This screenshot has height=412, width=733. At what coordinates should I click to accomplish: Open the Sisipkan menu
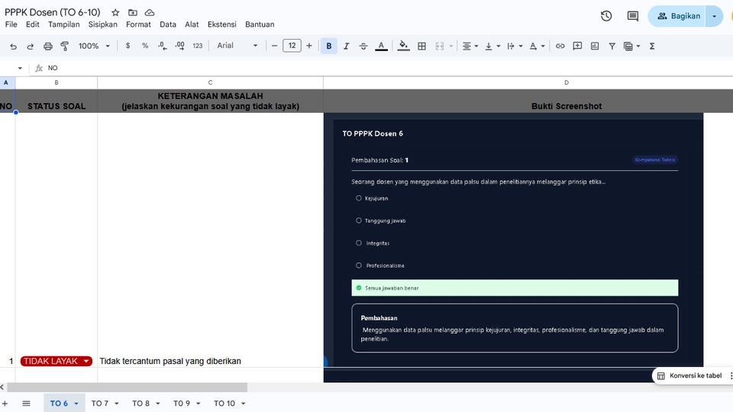[103, 24]
